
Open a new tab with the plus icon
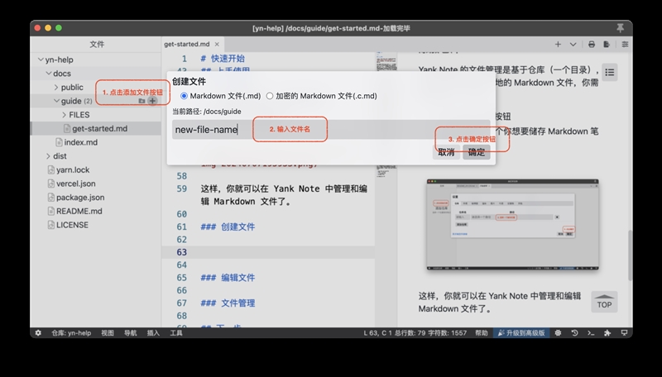click(x=558, y=45)
